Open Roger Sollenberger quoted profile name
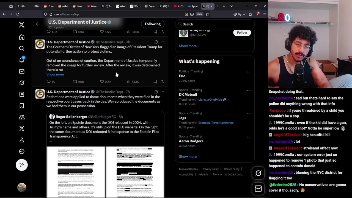Viewport: 352px width, 198px height. (x=71, y=117)
